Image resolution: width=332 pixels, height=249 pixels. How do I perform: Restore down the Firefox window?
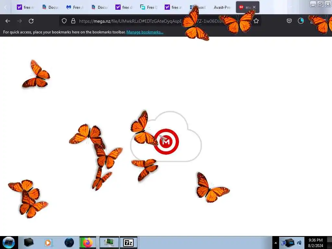(x=320, y=4)
